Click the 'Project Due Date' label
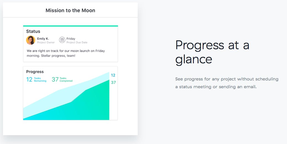The width and height of the screenshot is (287, 144). pos(77,43)
